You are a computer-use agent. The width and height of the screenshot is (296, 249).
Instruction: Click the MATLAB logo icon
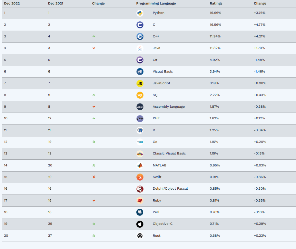tap(140, 165)
